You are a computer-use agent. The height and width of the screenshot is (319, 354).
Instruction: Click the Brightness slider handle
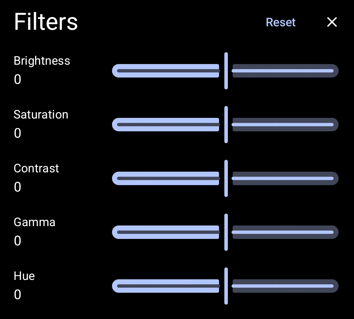click(x=226, y=71)
